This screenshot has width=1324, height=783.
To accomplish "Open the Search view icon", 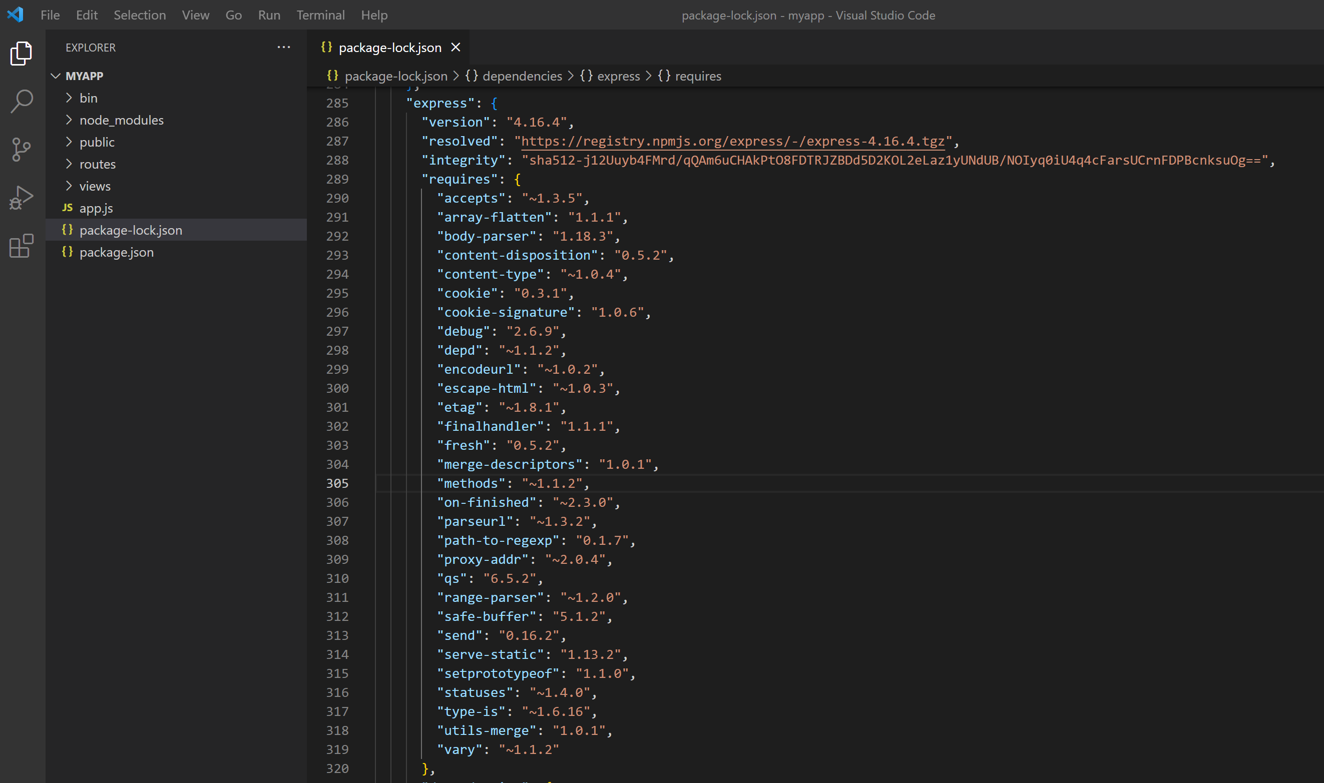I will click(21, 101).
